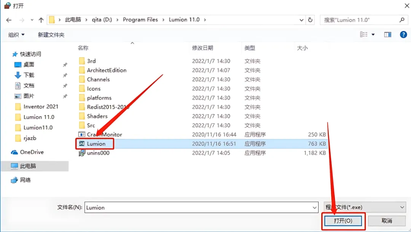Expand the address bar history dropdown

coord(301,20)
